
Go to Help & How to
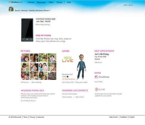coord(28,101)
